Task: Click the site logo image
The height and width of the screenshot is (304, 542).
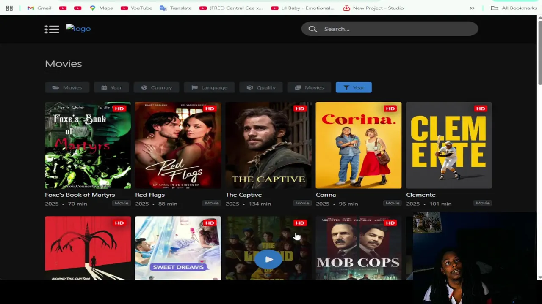Action: [78, 29]
